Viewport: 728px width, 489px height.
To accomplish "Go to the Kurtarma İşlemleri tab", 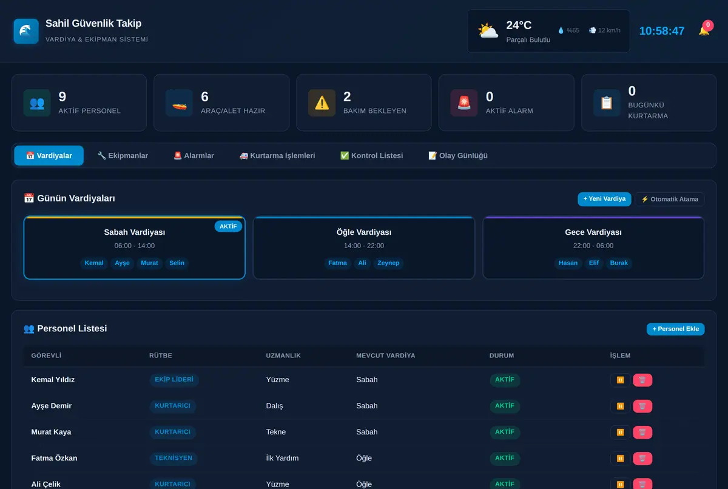I will 277,156.
